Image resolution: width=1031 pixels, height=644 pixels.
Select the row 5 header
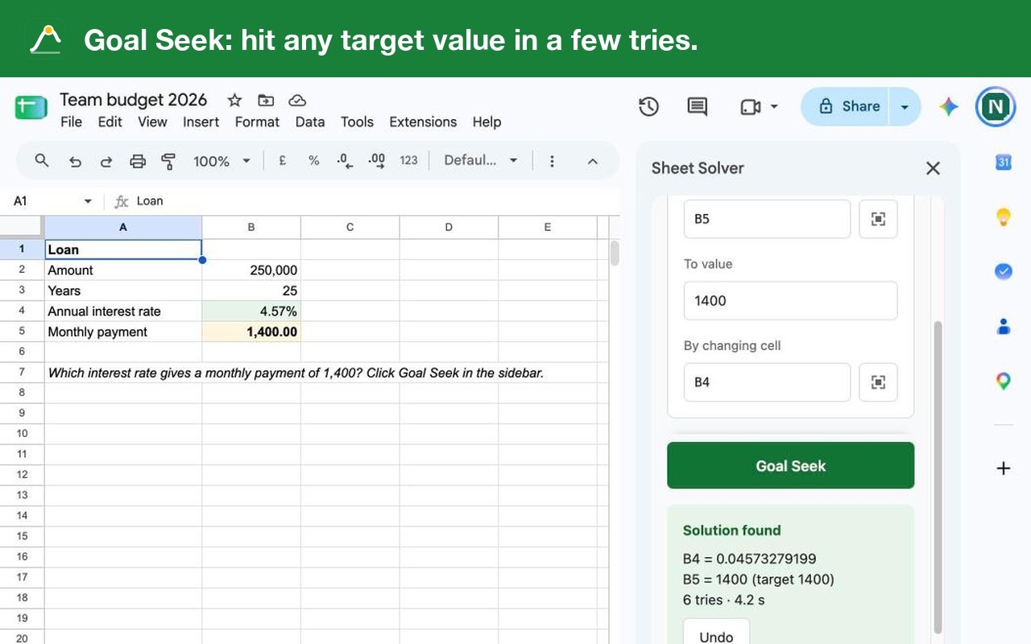click(22, 332)
